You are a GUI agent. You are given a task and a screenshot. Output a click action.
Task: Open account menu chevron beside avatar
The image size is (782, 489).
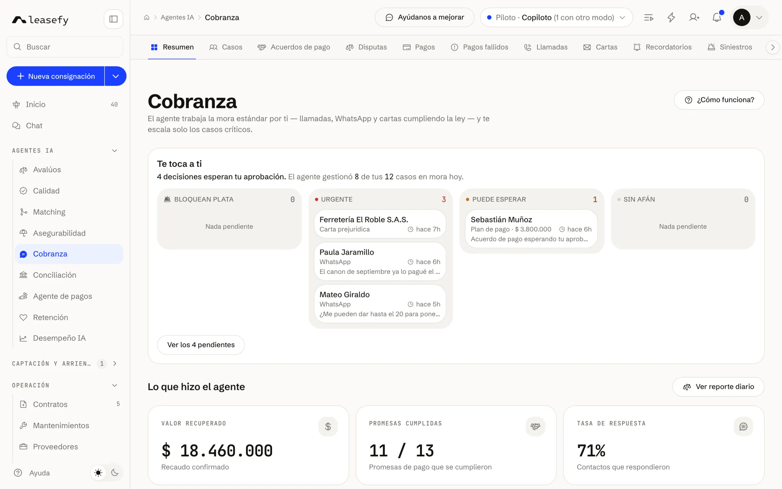[759, 18]
